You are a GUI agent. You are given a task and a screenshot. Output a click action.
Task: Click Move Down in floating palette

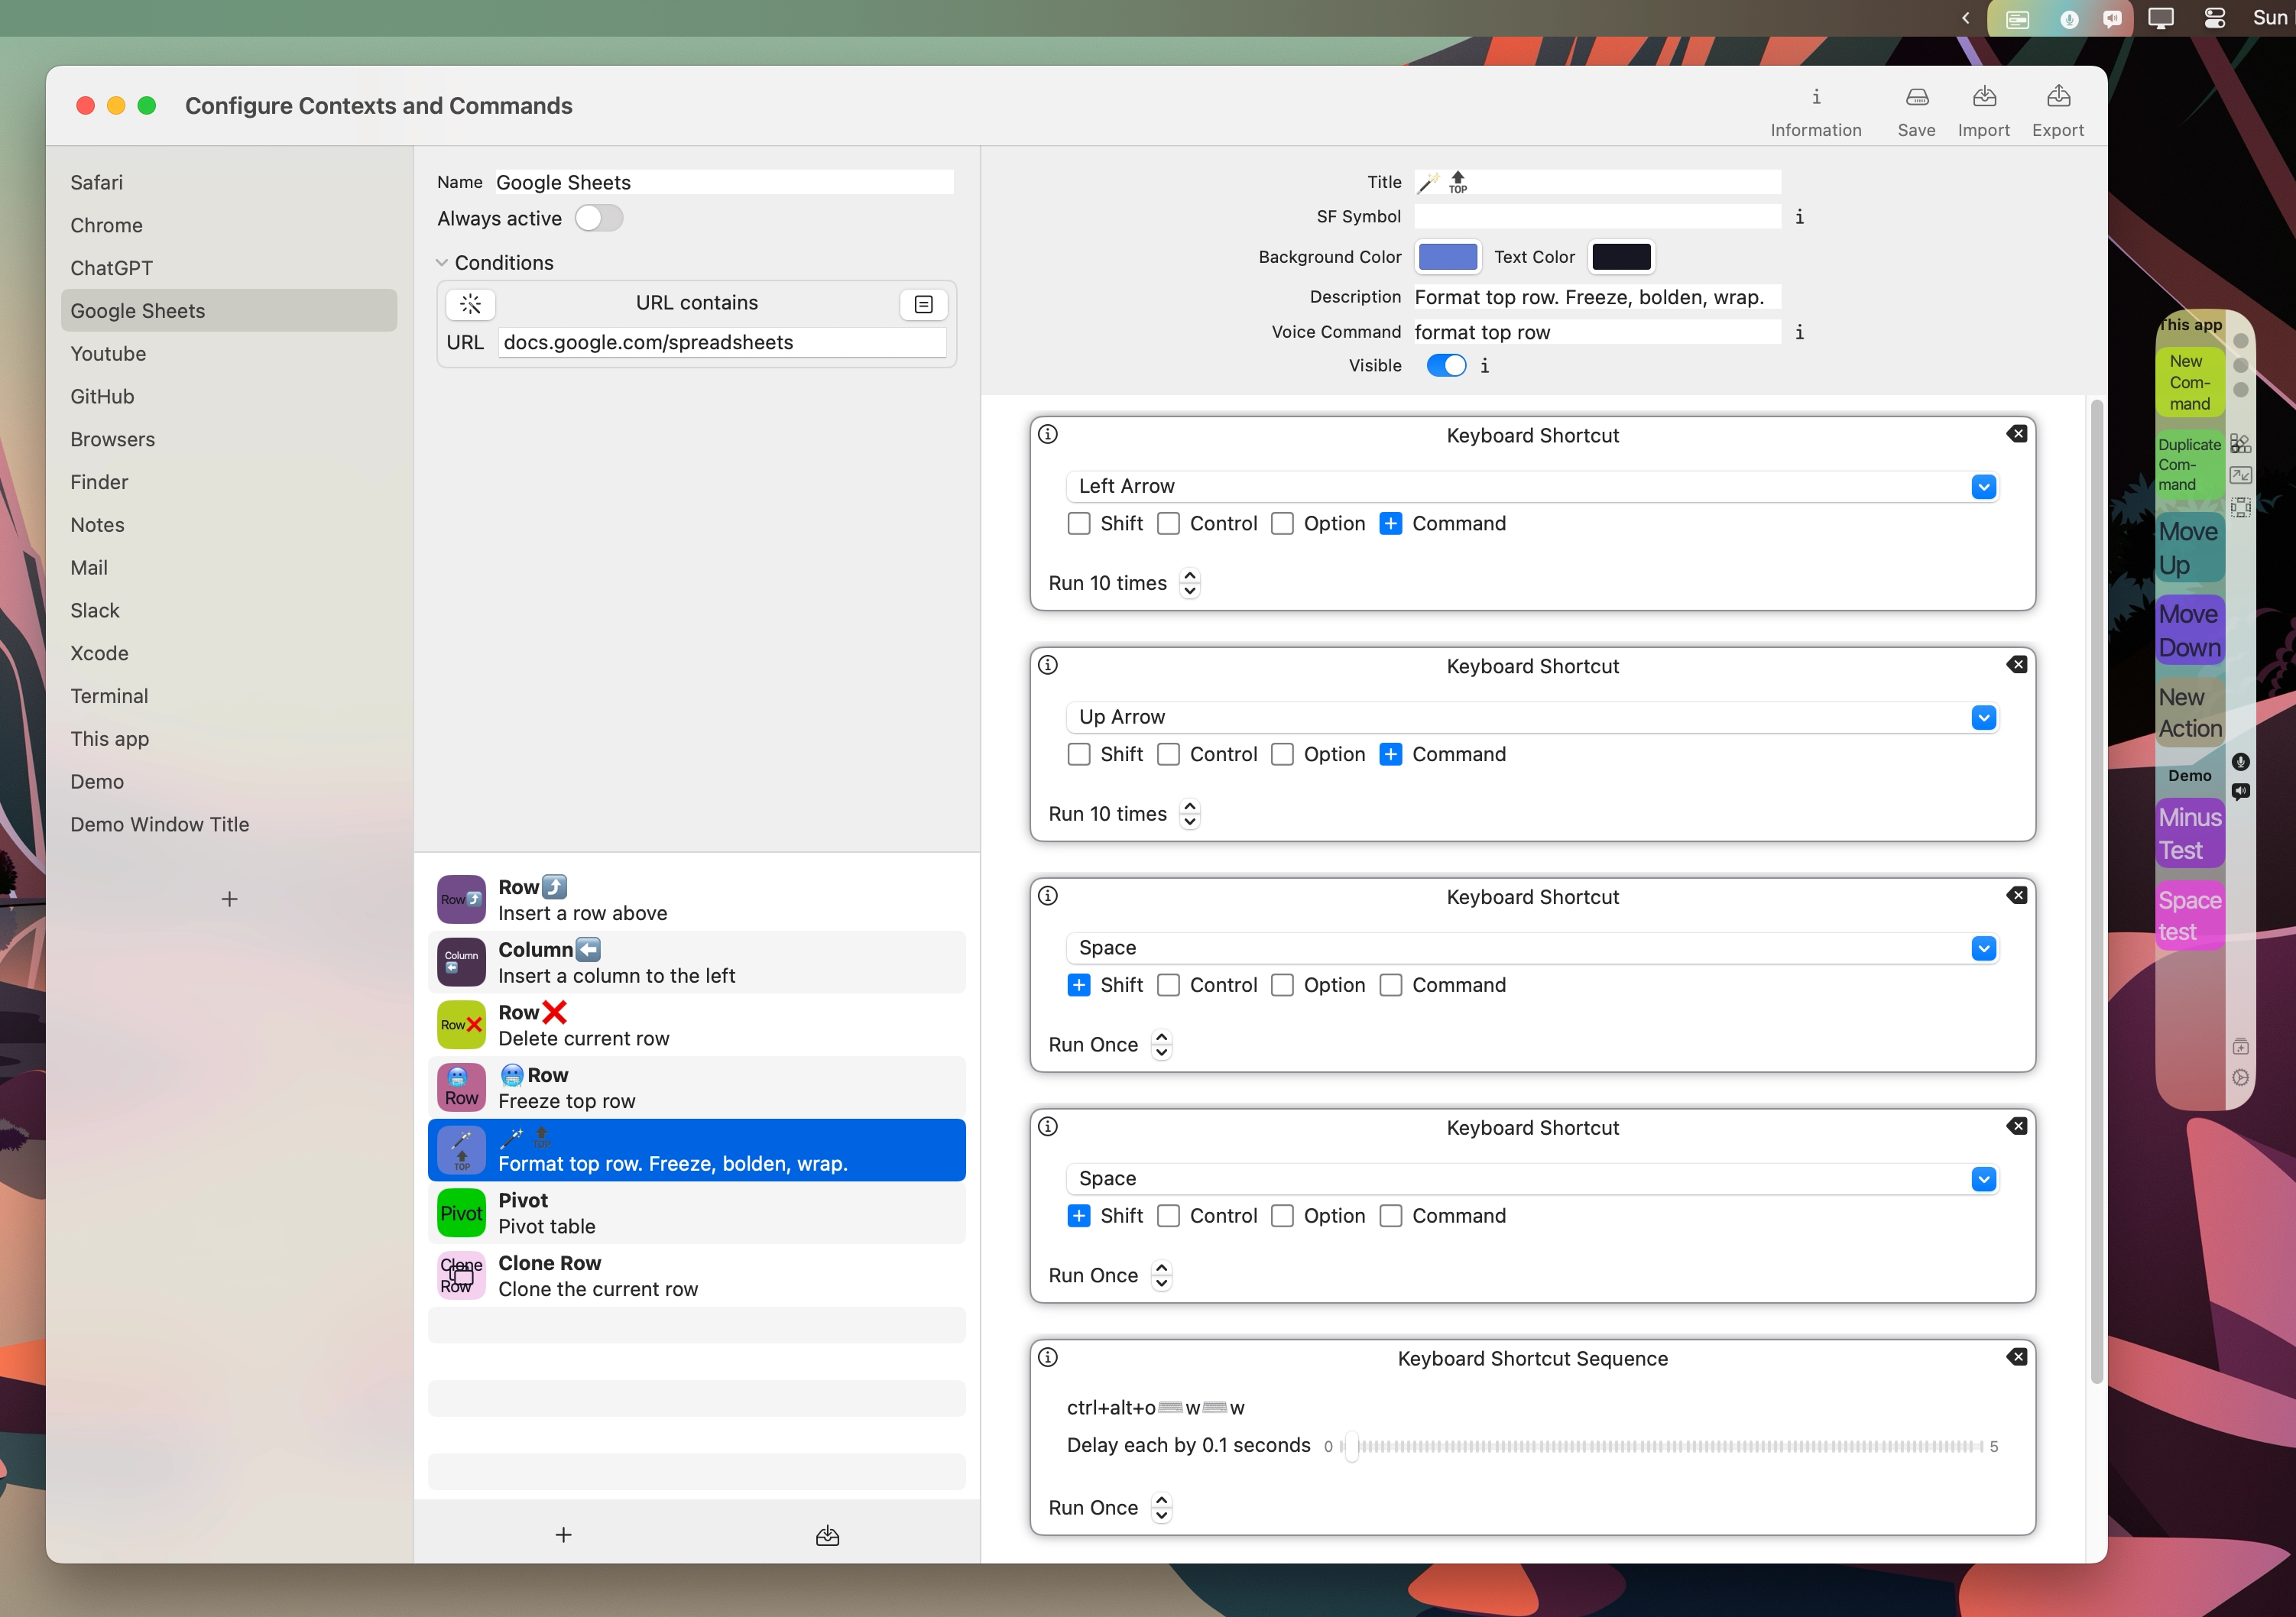[2188, 631]
